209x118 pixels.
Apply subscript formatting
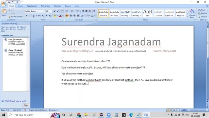click(x=43, y=16)
